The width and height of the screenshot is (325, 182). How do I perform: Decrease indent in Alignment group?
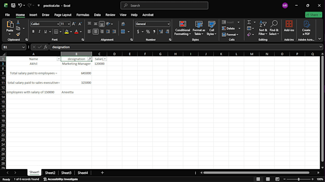(108, 31)
